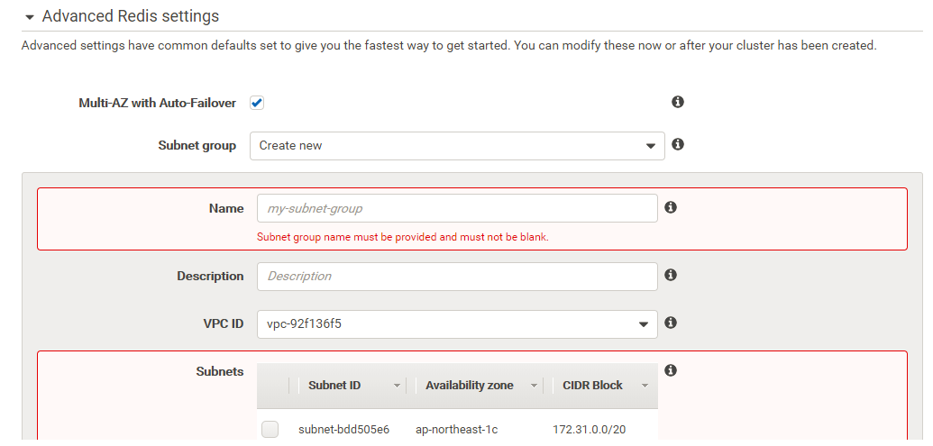This screenshot has height=446, width=933.
Task: Show info tooltip for VPC ID
Action: tap(671, 323)
